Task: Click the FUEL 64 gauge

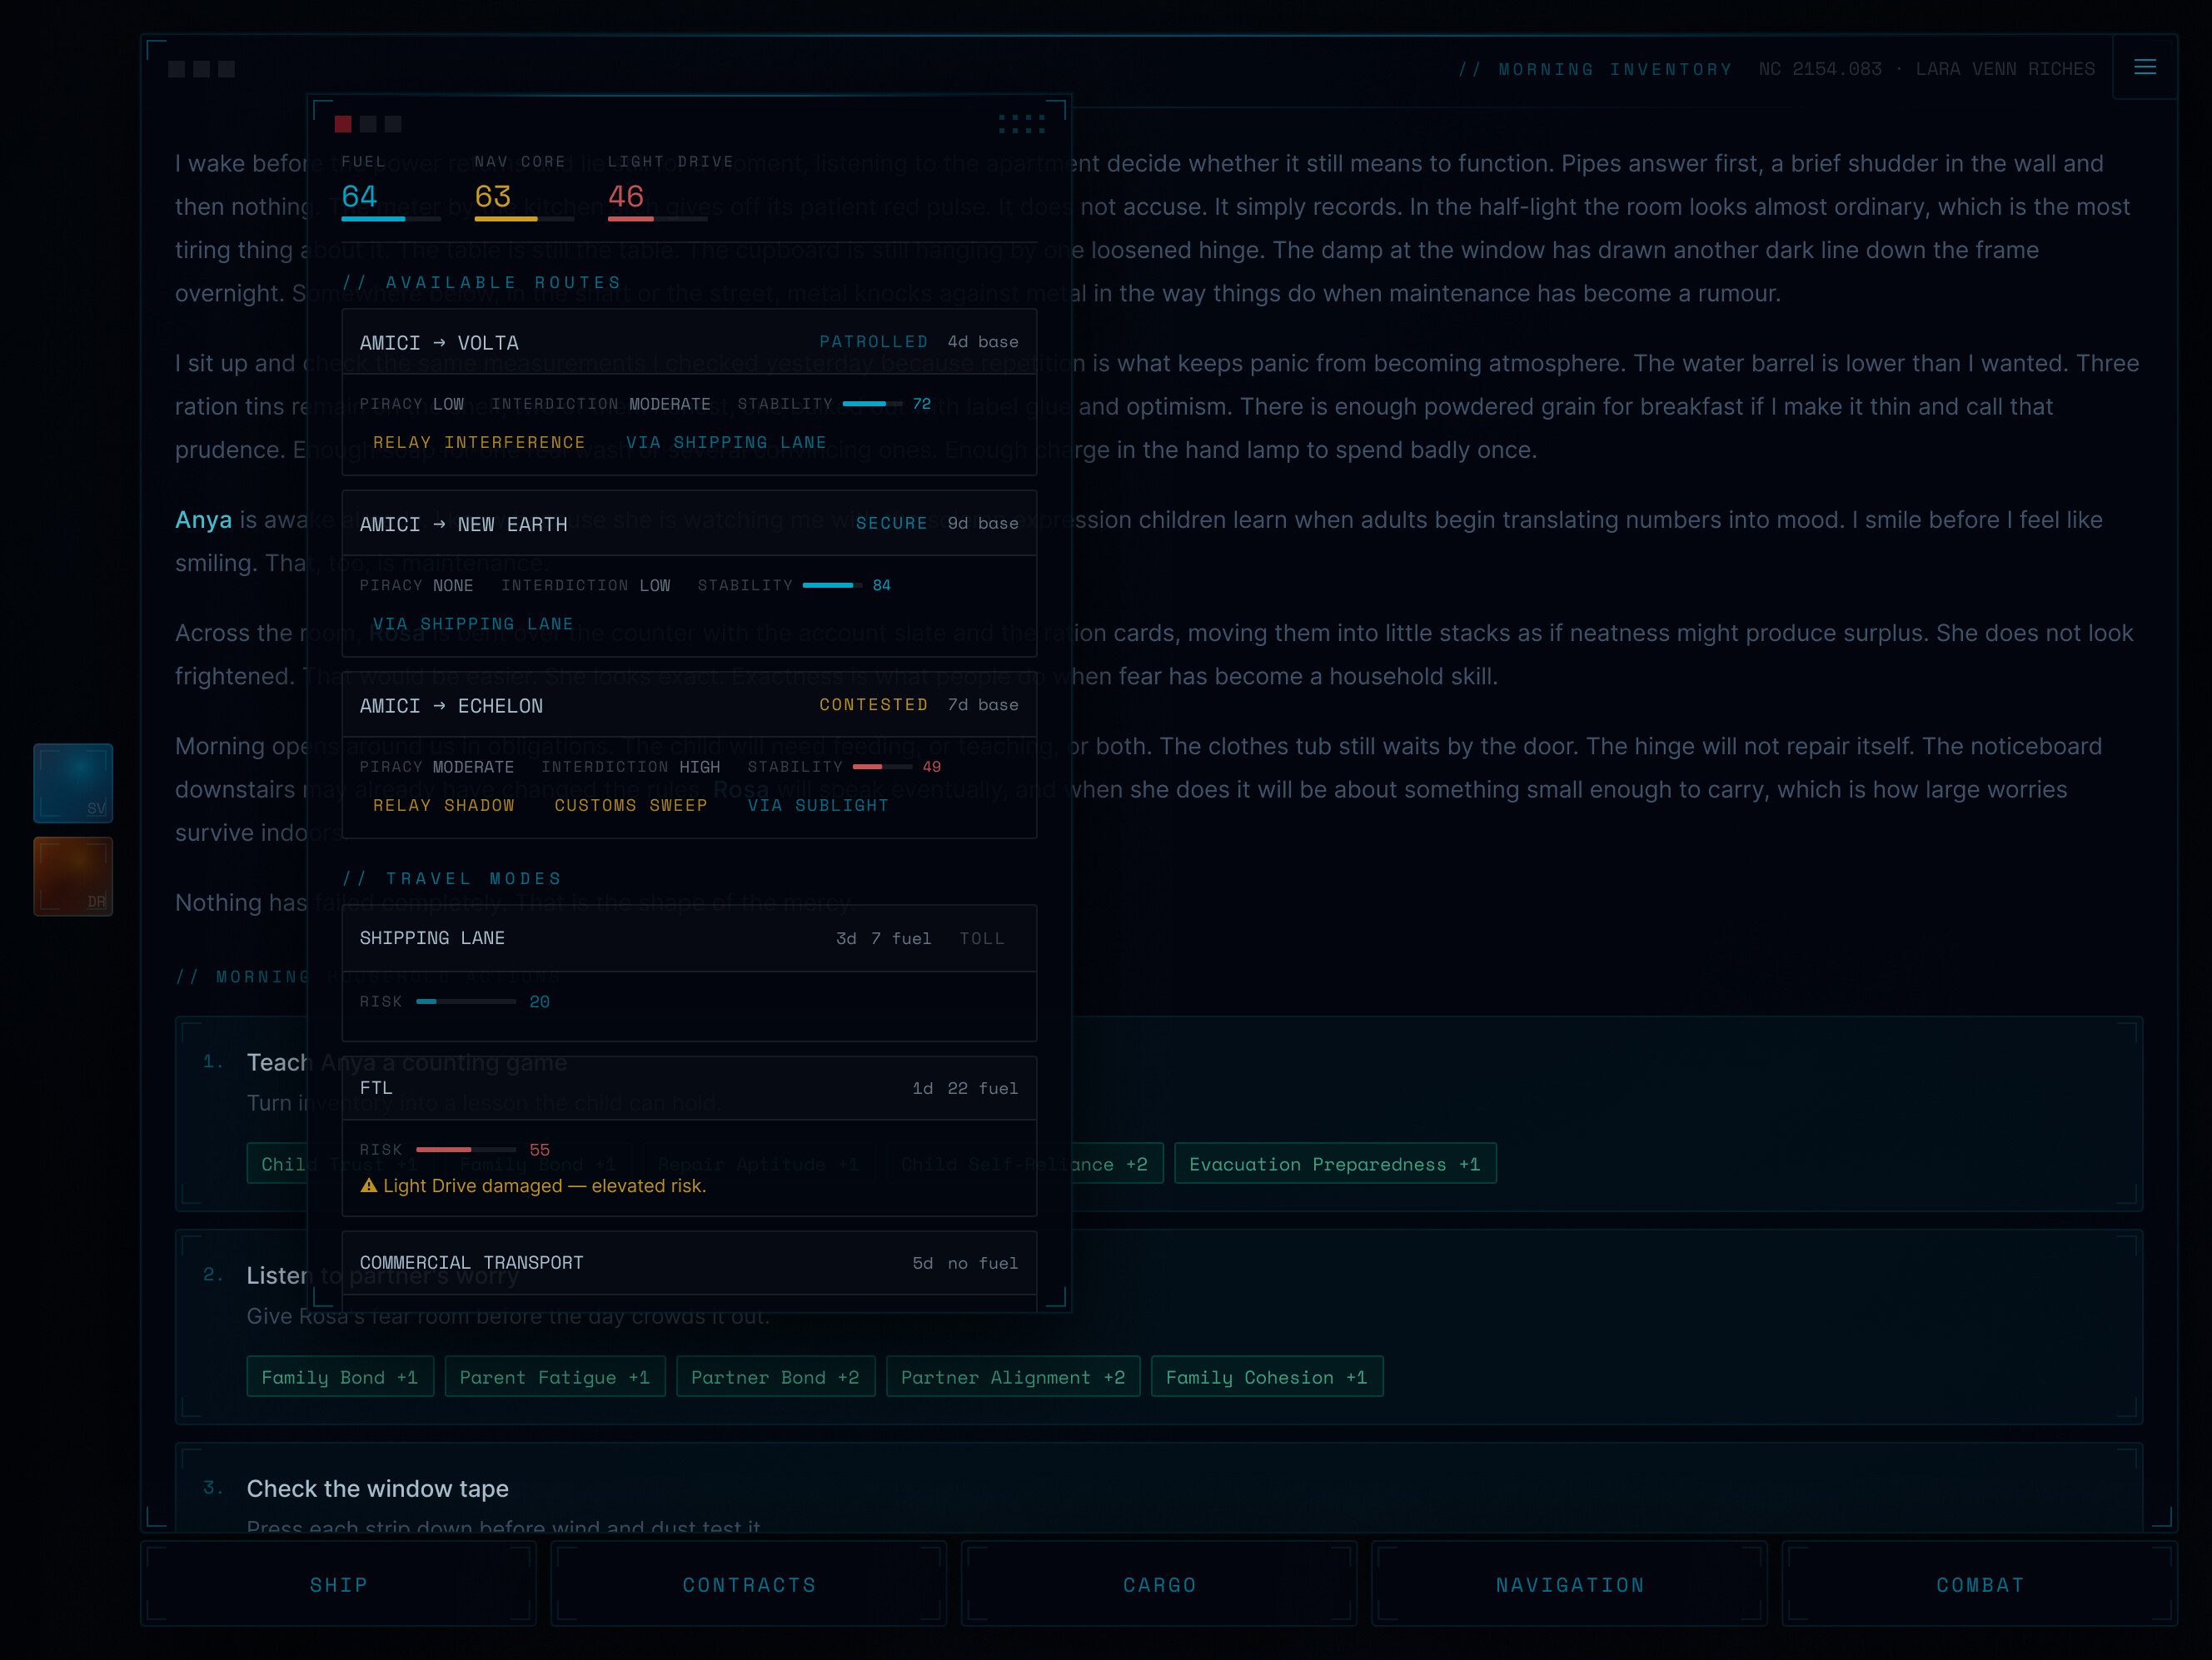Action: (x=390, y=186)
